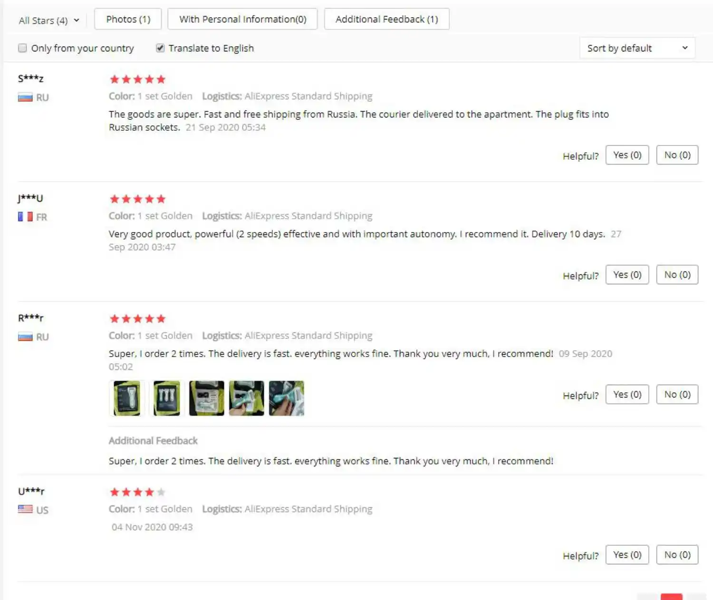Select the Additional Feedback (1) tab

point(386,19)
